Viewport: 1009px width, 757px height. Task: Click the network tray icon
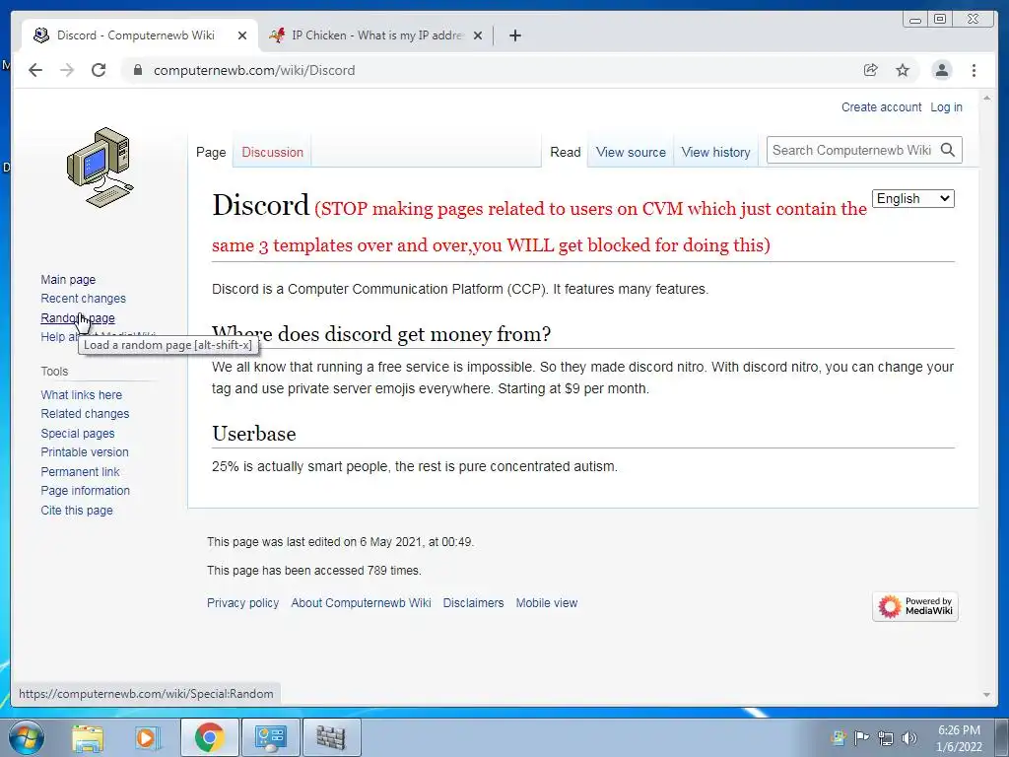pyautogui.click(x=886, y=738)
